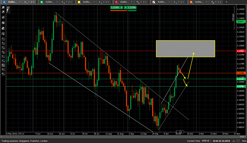Detach the red C chart tab
Screen dimensions: 247x143
(144, 2)
